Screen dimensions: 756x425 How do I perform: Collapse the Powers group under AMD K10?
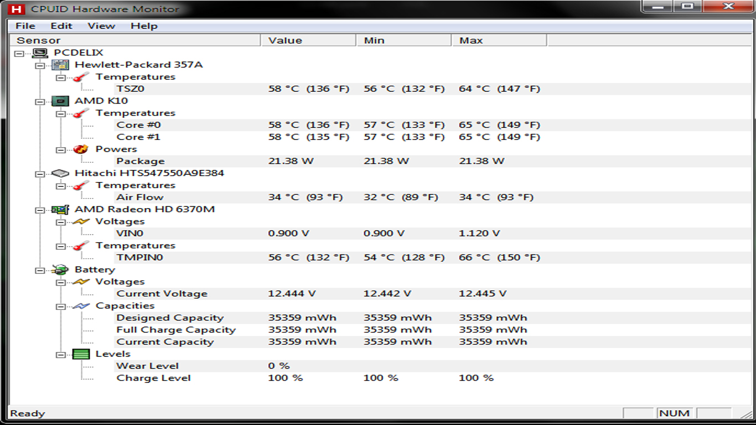(61, 149)
